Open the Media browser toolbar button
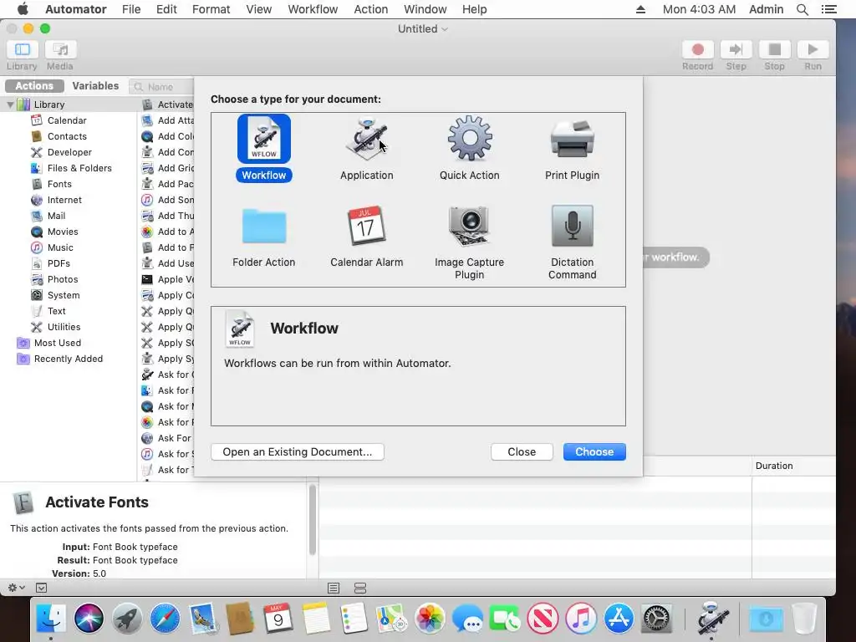Screen dimensions: 856x642 (x=60, y=49)
